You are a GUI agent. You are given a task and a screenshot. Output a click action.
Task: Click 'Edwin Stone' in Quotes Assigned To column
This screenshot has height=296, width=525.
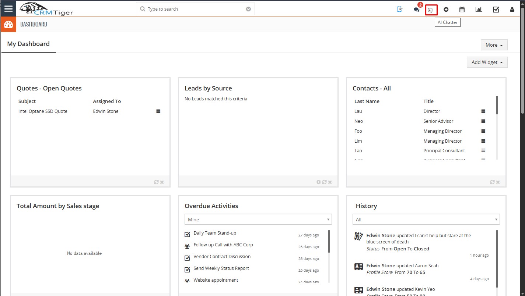coord(106,111)
